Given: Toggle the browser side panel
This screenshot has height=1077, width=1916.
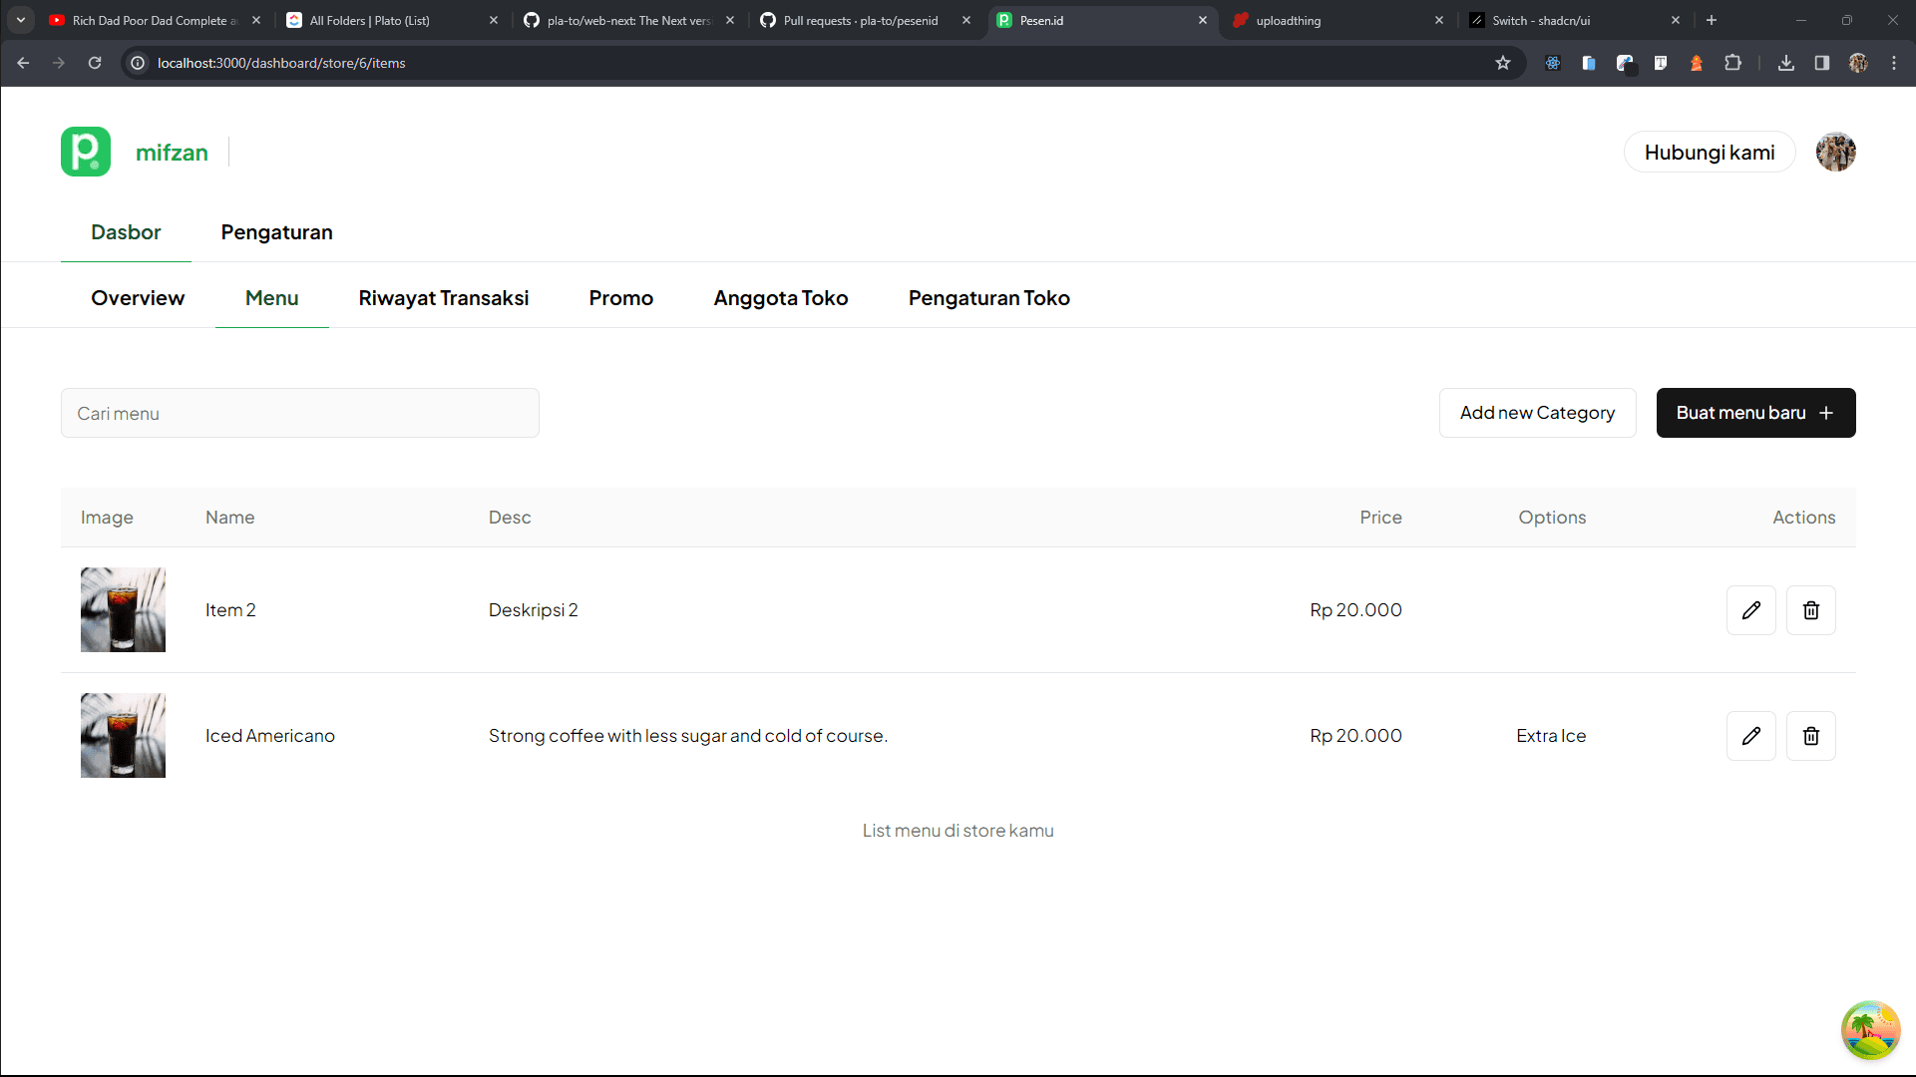Looking at the screenshot, I should tap(1821, 63).
